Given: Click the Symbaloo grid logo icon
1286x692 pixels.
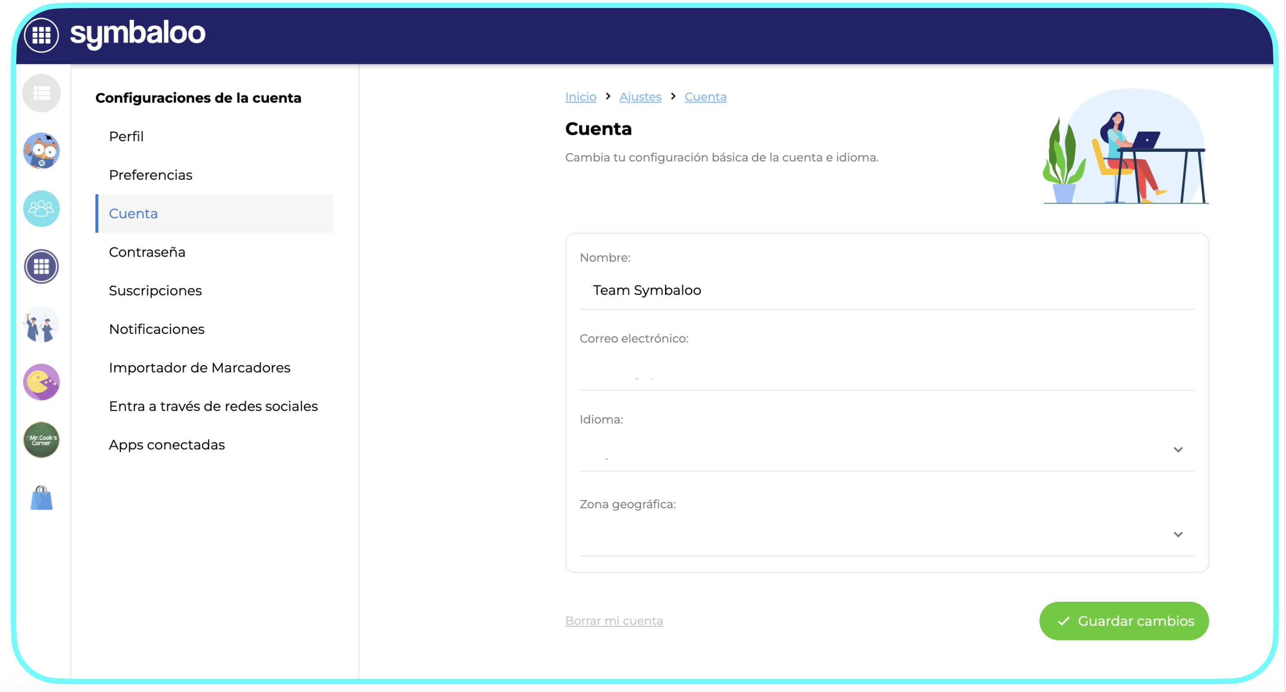Looking at the screenshot, I should click(41, 35).
